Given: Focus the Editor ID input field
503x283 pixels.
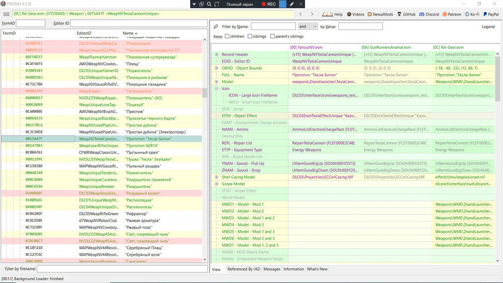Looking at the screenshot, I should pos(139,24).
